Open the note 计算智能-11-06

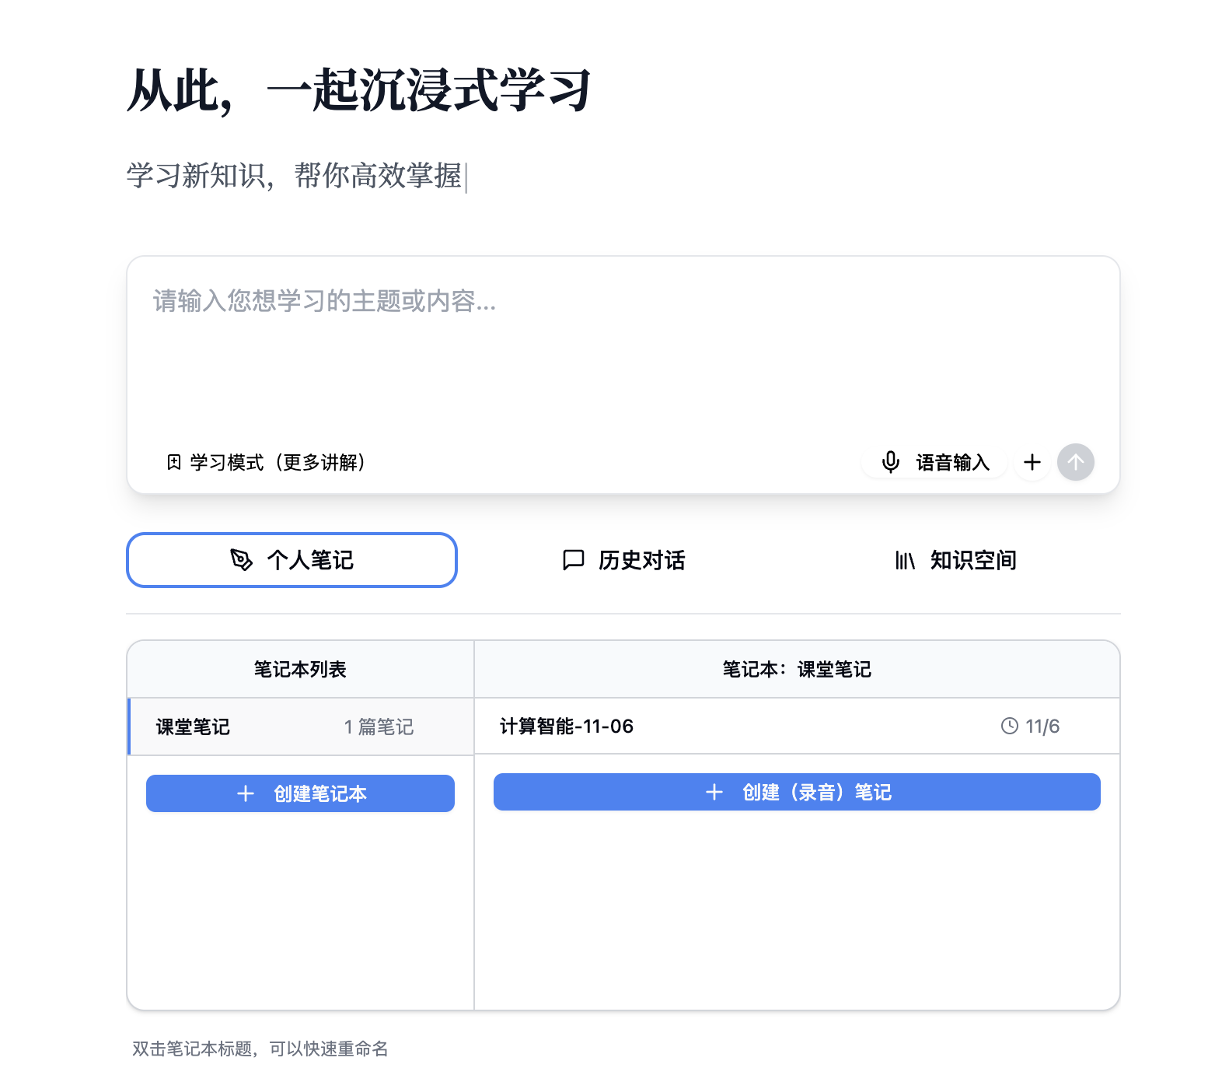pyautogui.click(x=566, y=726)
